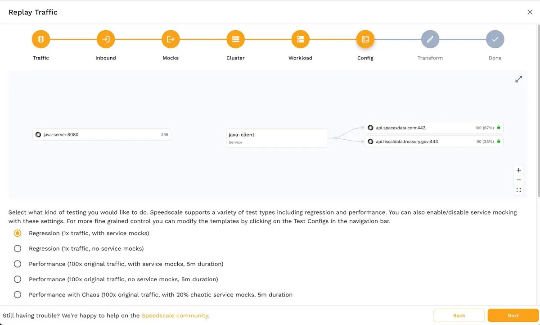Click the Traffic step icon

click(40, 39)
